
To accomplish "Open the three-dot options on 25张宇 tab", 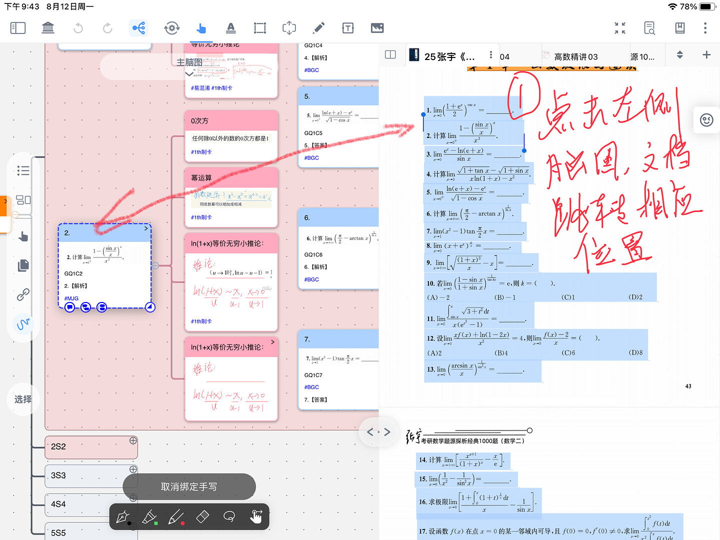I will 491,54.
